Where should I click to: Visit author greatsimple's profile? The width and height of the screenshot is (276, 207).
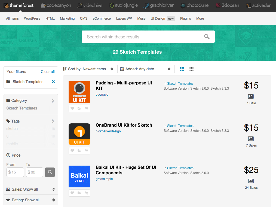104,179
